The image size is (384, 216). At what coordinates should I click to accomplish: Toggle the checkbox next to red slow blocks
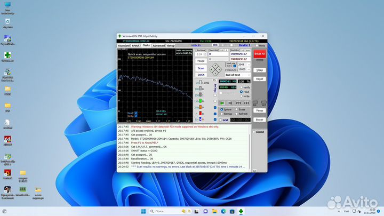215,114
